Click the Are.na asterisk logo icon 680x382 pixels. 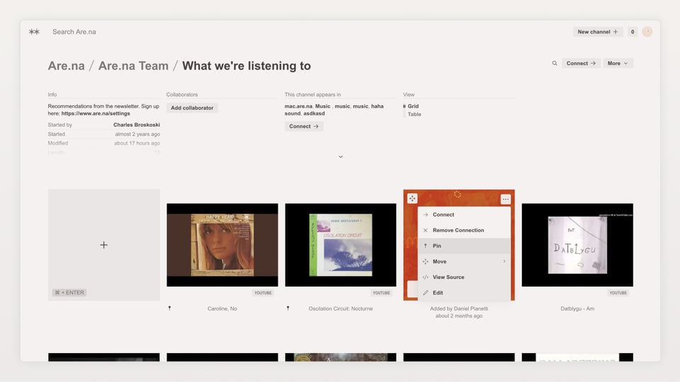tap(34, 32)
